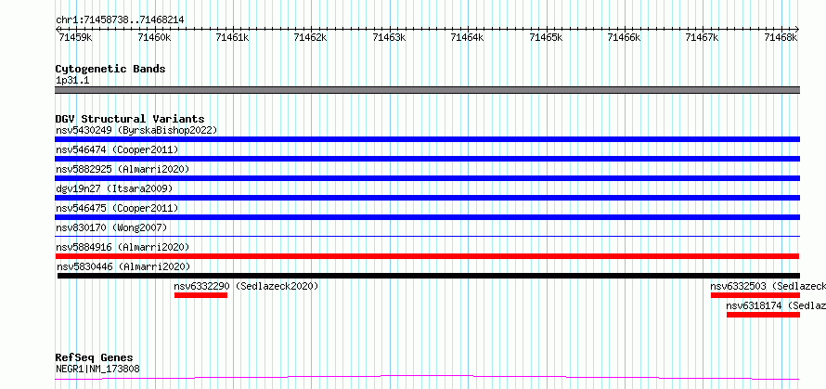Click the RefSeq Genes track title
This screenshot has height=389, width=826.
pos(95,358)
